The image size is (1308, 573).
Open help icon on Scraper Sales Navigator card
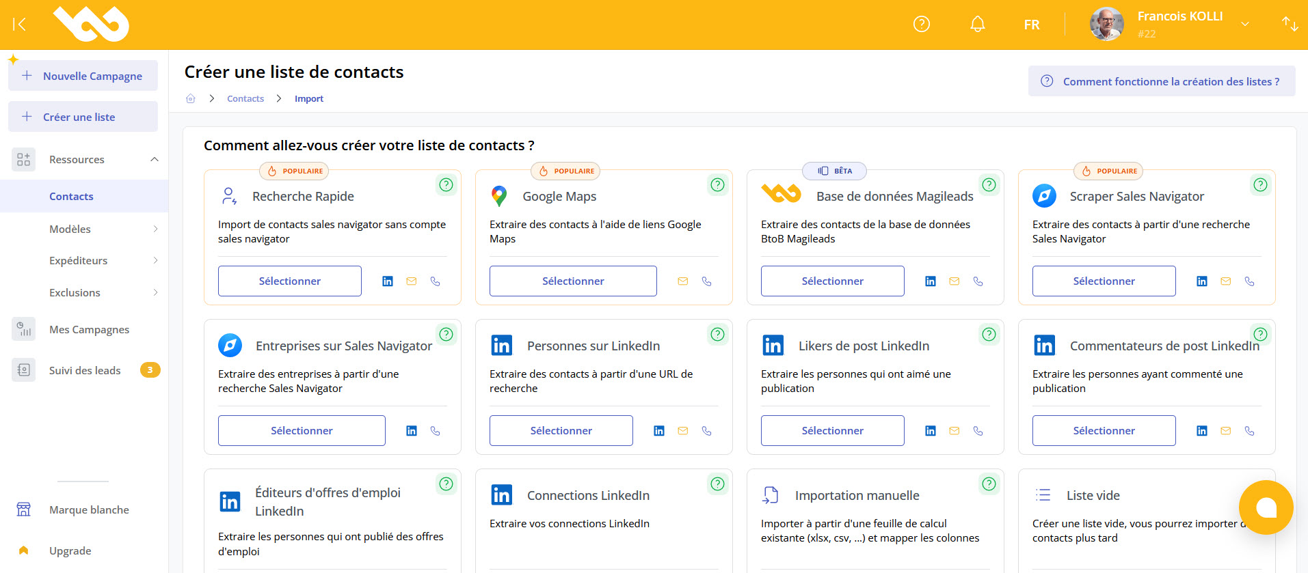1261,184
